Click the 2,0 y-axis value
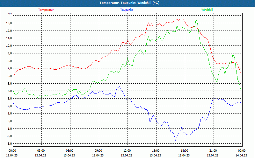This screenshot has width=255, height=159. (10, 106)
